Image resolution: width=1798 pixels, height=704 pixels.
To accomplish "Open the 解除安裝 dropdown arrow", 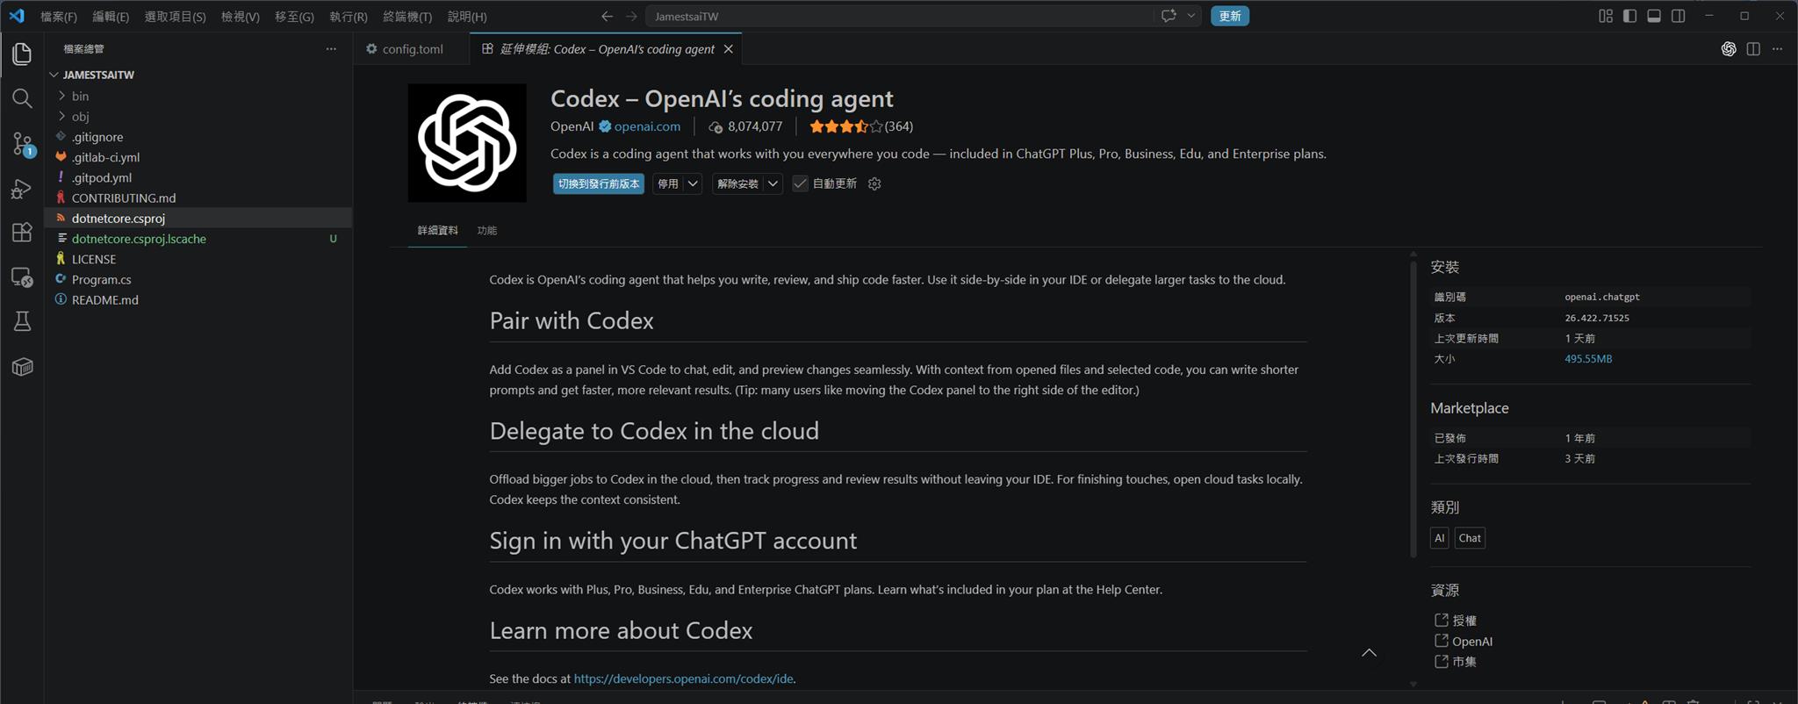I will [773, 183].
